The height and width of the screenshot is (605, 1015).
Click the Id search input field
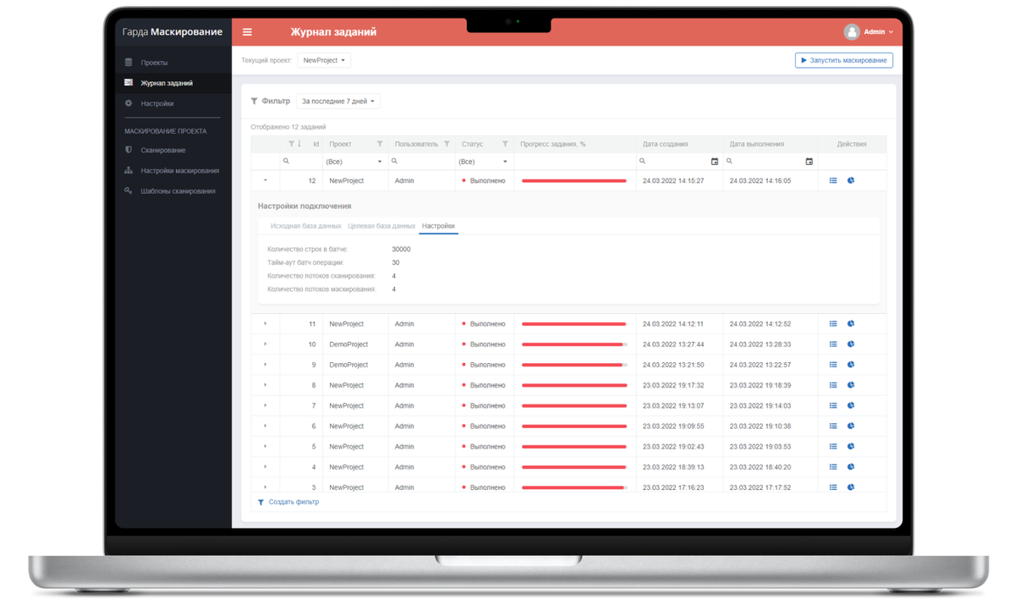pyautogui.click(x=300, y=162)
